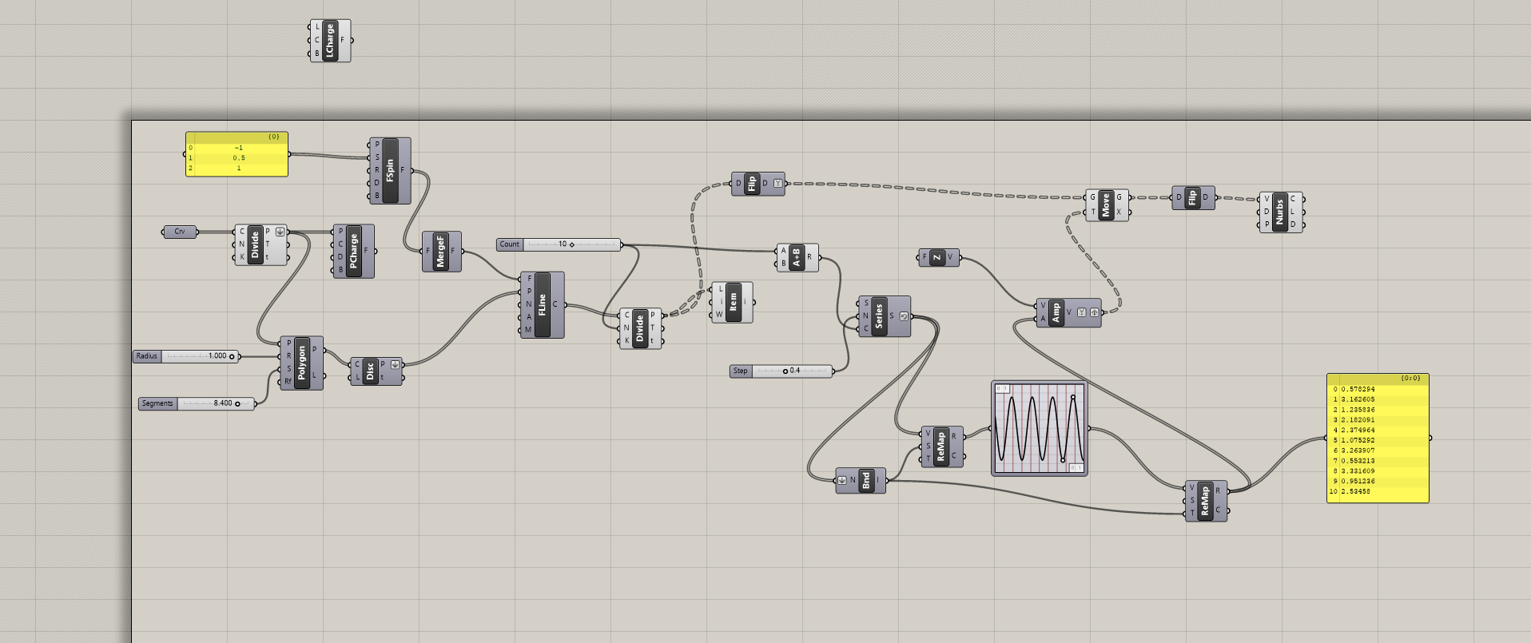
Task: Click value 2.53458 in output panel
Action: click(x=1355, y=491)
